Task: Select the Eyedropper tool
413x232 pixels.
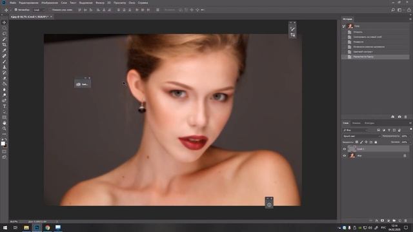Action: tap(5, 50)
